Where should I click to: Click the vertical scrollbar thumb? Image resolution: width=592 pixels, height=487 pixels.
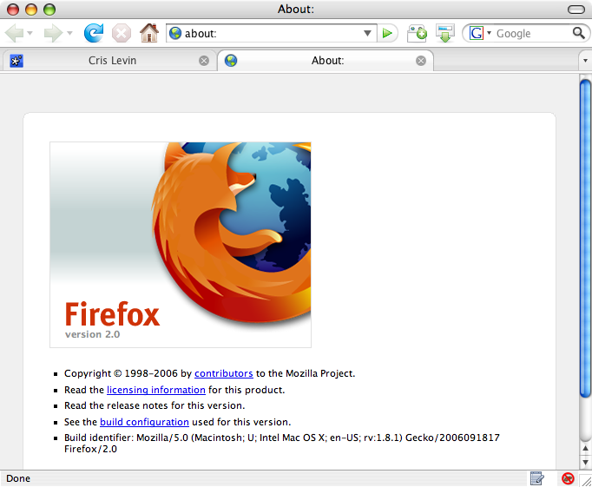click(585, 238)
